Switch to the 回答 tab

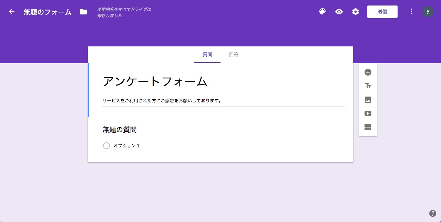tap(234, 55)
